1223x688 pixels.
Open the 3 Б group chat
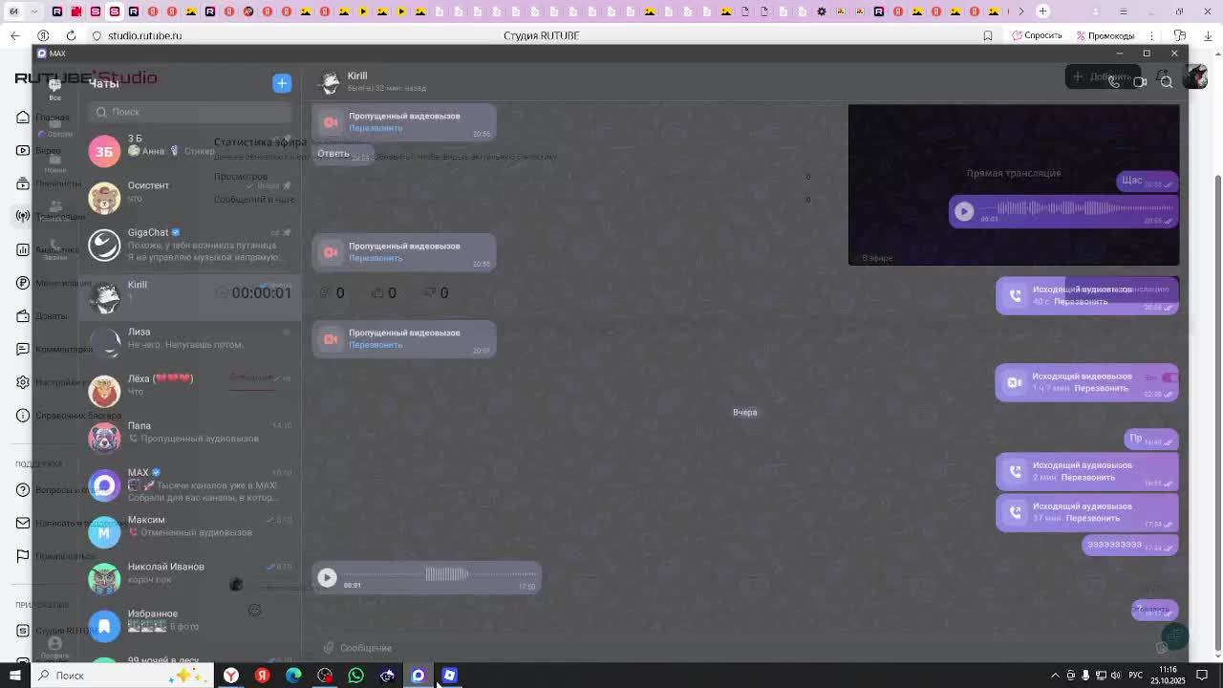(x=189, y=151)
